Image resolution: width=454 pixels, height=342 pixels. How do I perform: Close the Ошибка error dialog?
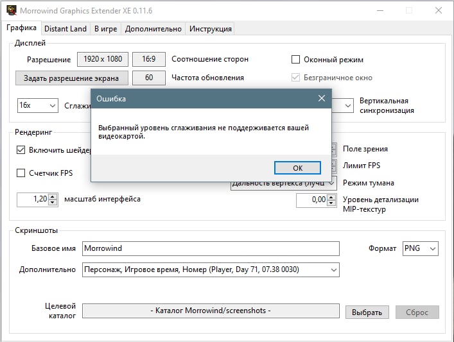321,98
